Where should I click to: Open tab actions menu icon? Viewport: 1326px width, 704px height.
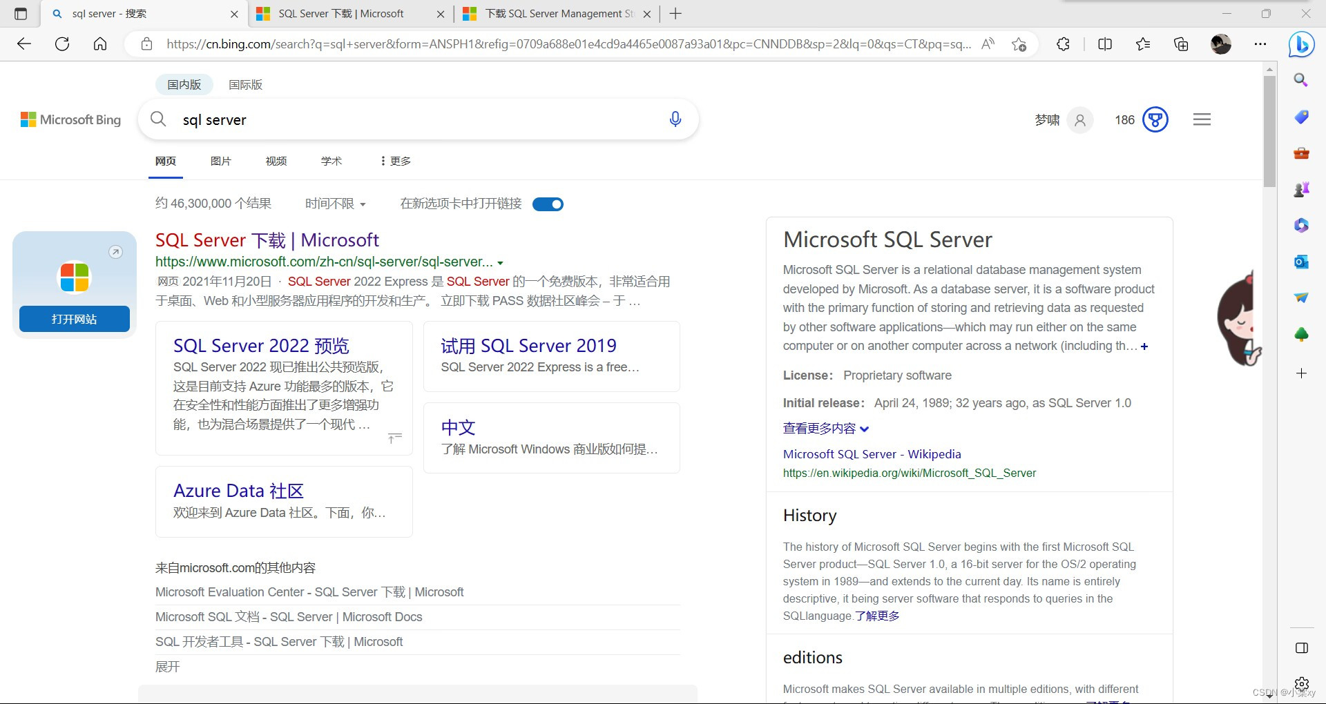(x=21, y=14)
